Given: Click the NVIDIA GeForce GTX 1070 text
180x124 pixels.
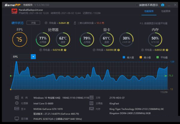Looking at the screenshot, I should coord(48,109).
